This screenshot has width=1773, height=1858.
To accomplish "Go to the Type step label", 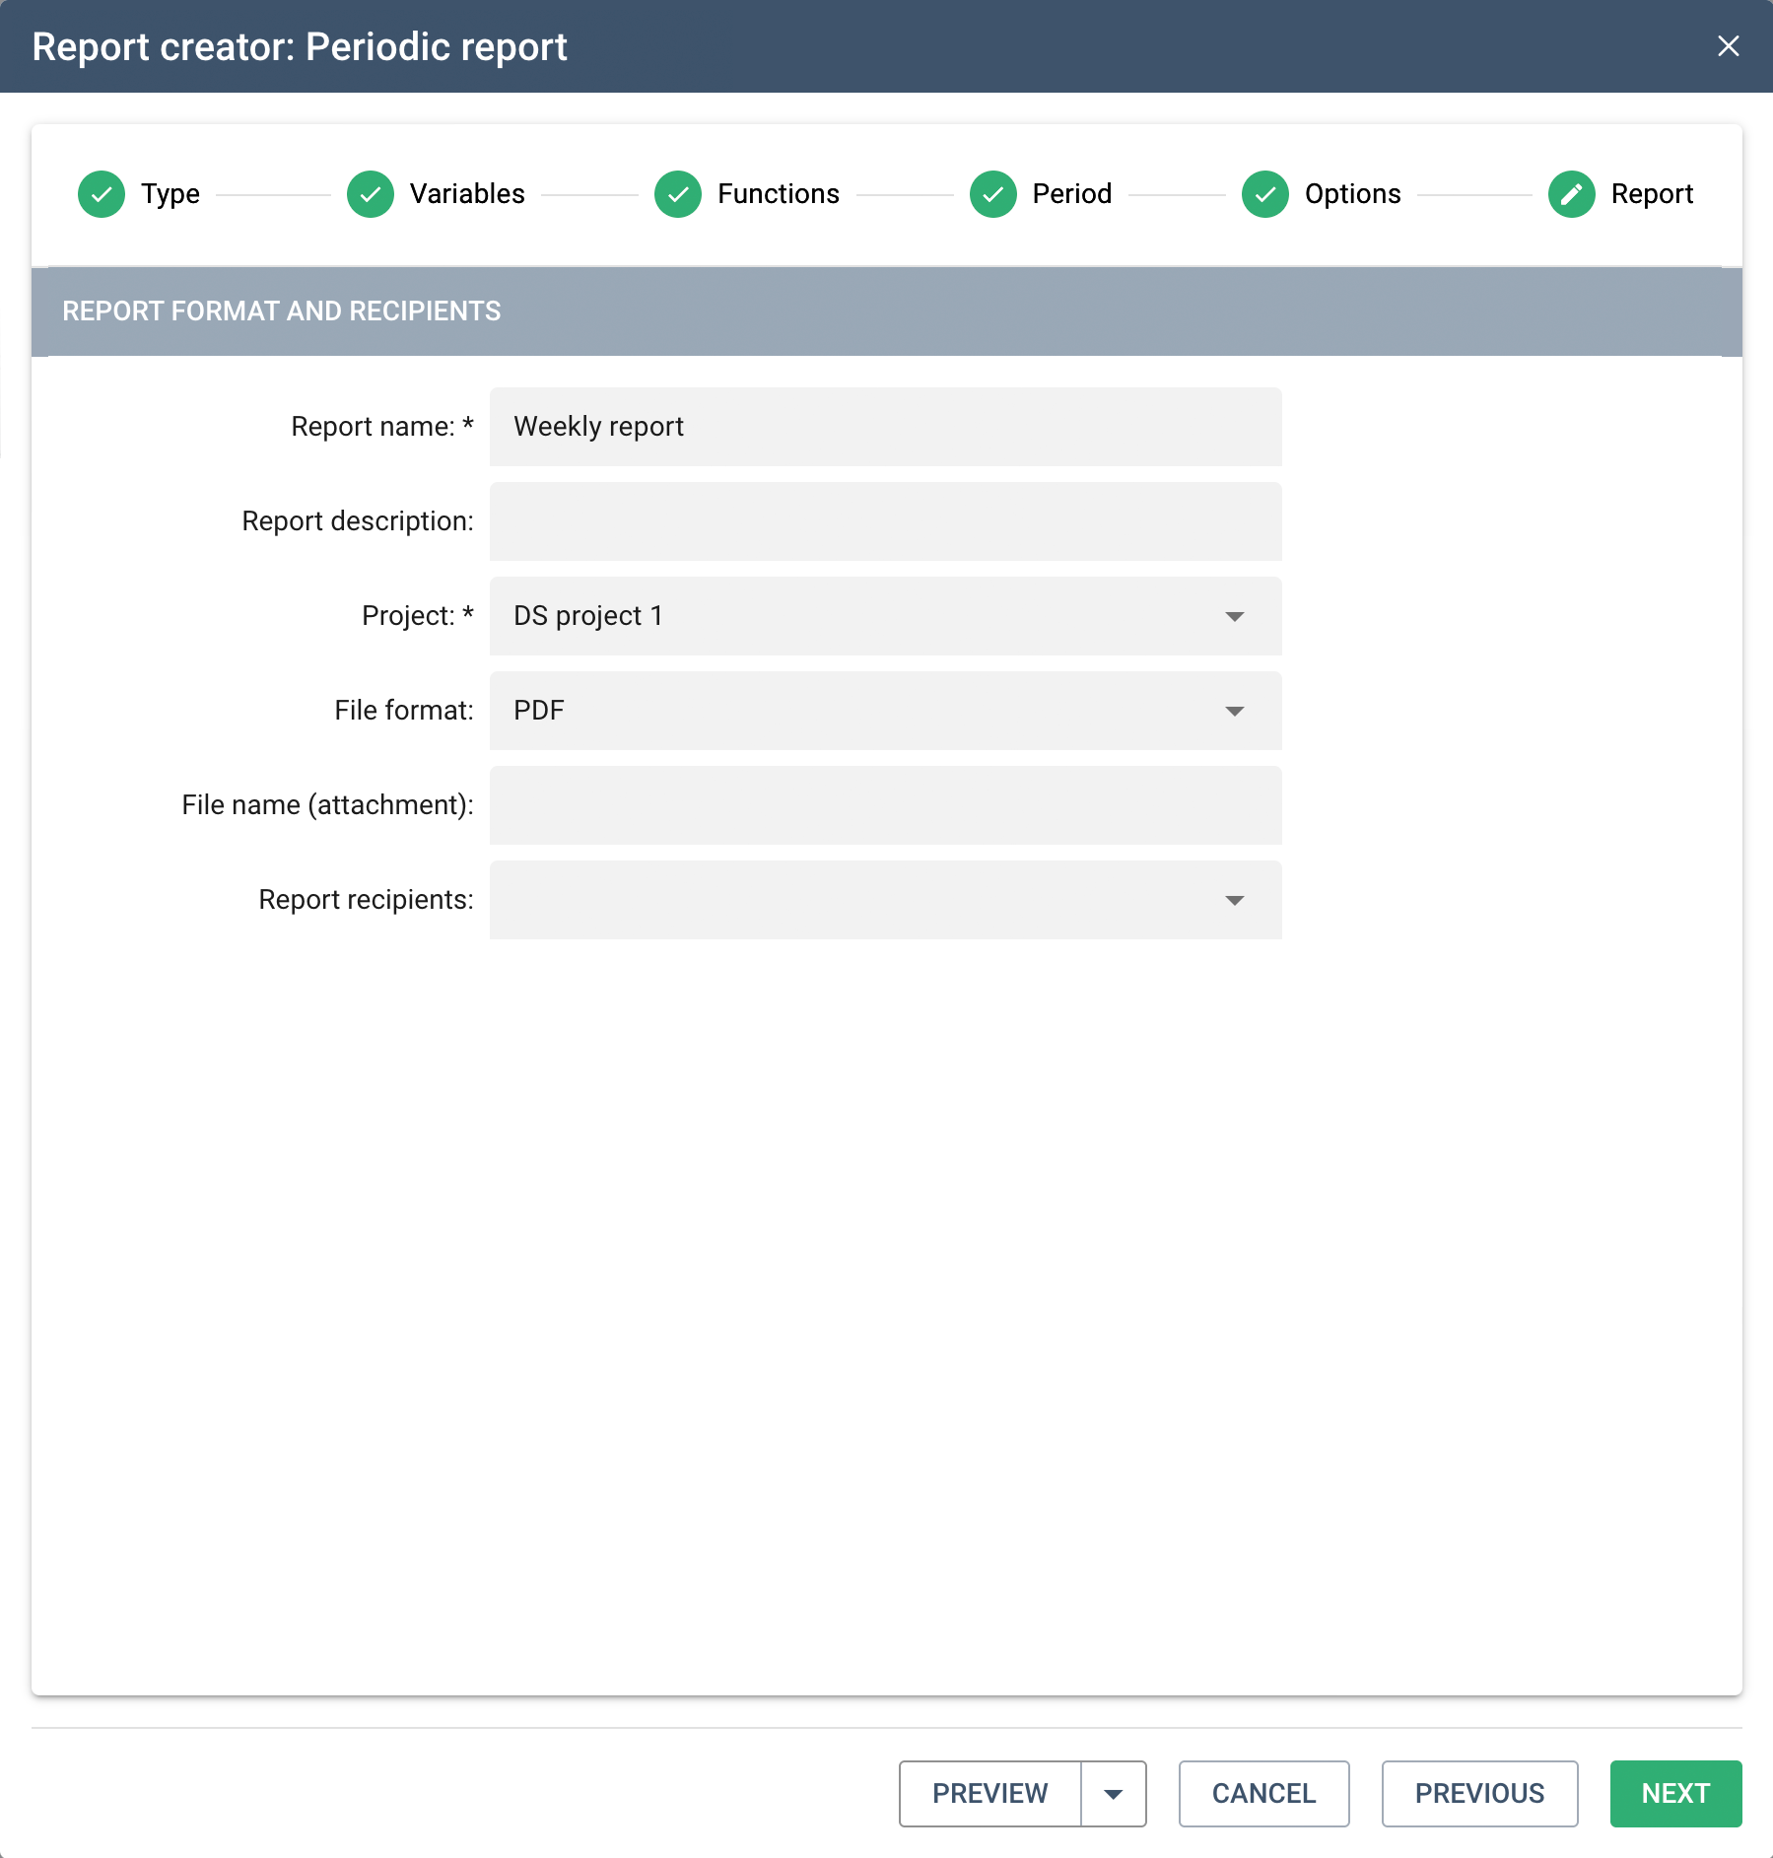I will click(x=170, y=194).
